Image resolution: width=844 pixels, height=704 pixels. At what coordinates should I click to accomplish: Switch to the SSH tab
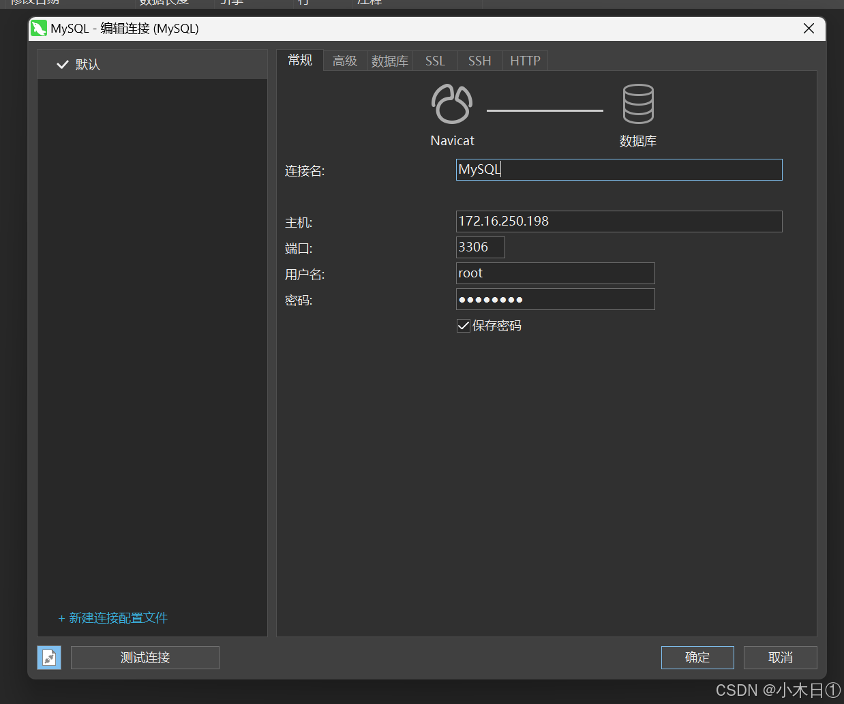click(480, 61)
